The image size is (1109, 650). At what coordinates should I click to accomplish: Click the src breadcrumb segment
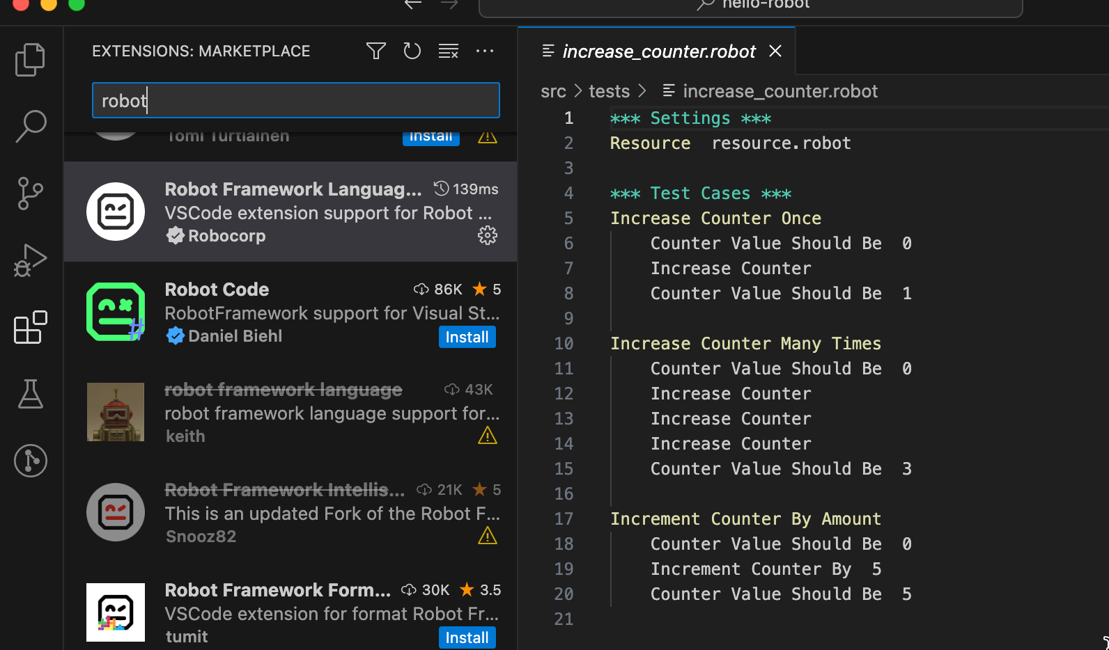coord(553,91)
